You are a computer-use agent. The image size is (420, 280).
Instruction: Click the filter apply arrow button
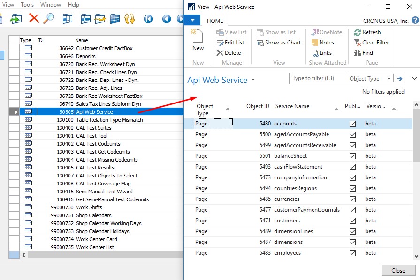399,79
